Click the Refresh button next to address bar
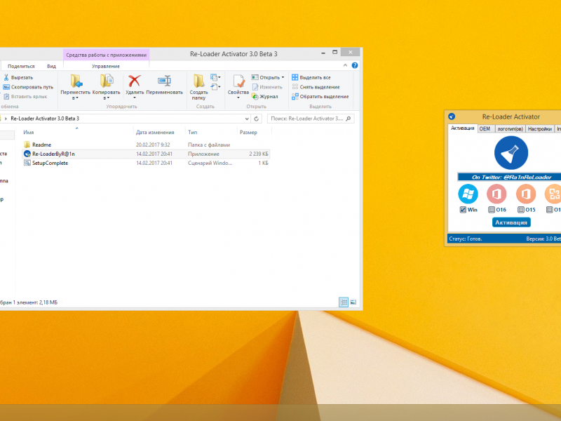The width and height of the screenshot is (561, 421). click(256, 119)
